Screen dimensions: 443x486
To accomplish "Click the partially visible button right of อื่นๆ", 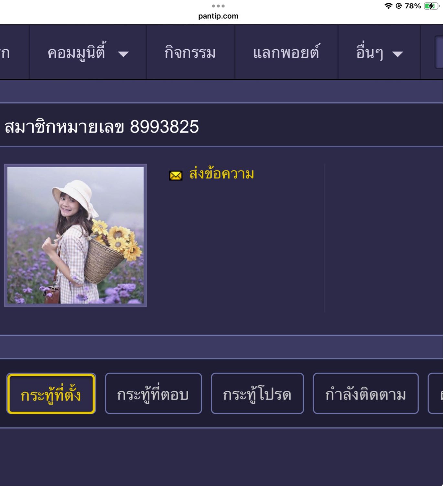I will 439,52.
